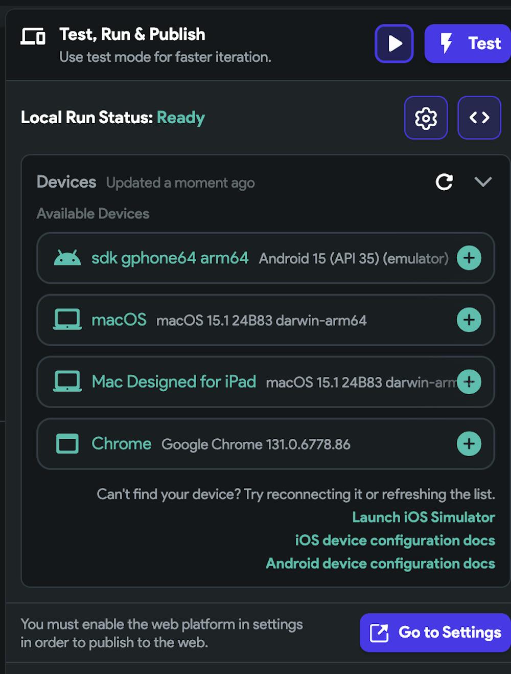Click the Android robot icon
This screenshot has height=674, width=511.
67,258
